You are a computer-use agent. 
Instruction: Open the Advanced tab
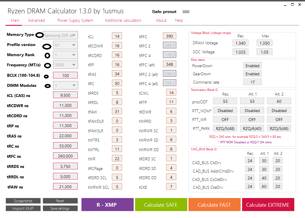click(x=36, y=20)
